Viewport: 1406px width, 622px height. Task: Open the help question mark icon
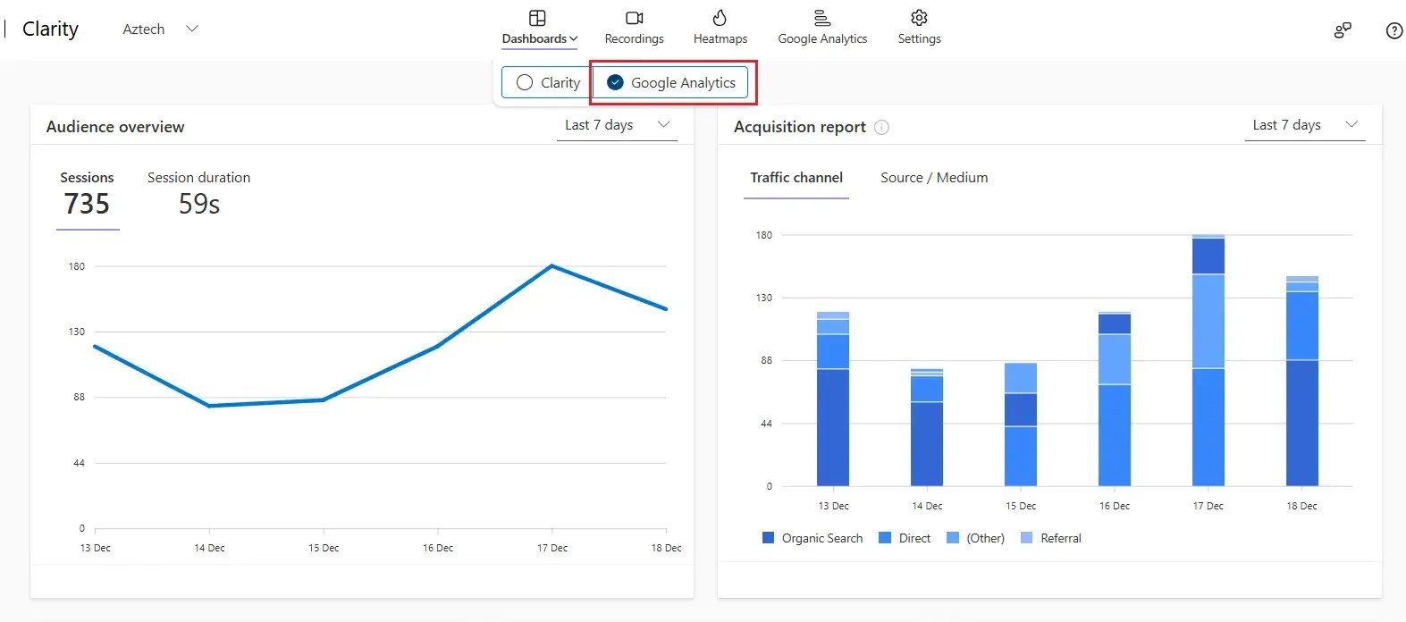pyautogui.click(x=1394, y=30)
